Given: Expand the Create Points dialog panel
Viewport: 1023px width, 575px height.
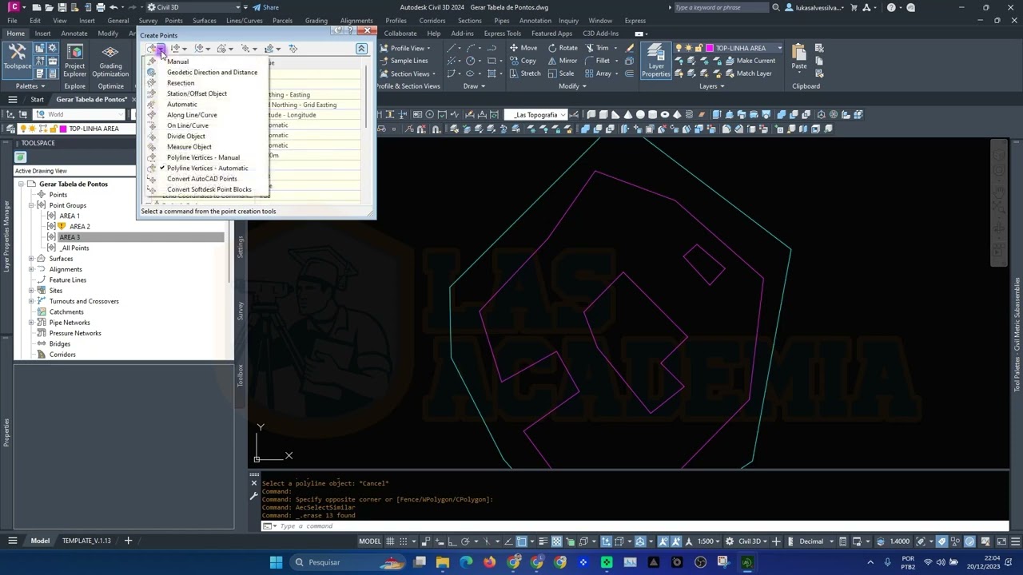Looking at the screenshot, I should click(361, 49).
